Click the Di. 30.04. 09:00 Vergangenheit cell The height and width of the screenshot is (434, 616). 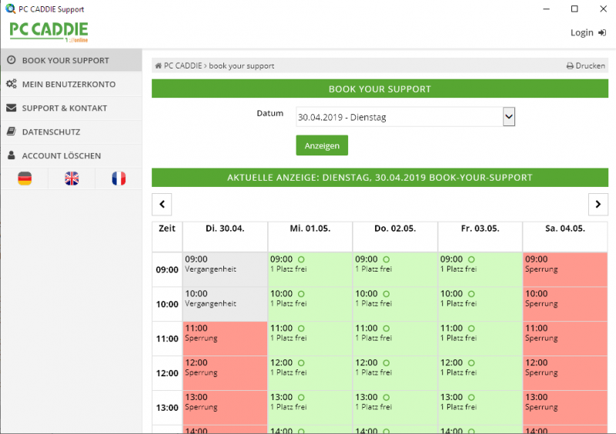225,269
